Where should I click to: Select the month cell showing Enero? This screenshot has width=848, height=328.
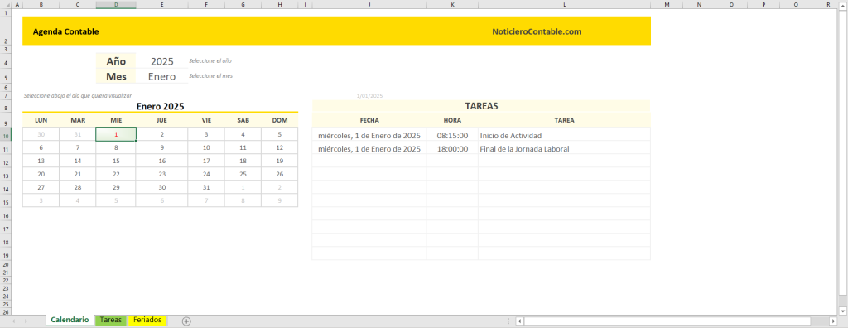coord(162,76)
